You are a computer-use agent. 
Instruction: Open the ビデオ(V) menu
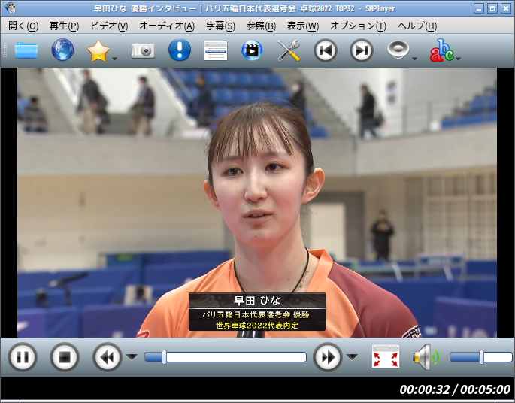(109, 26)
